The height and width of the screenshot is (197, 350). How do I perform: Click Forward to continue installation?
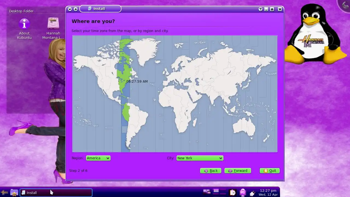coord(238,171)
